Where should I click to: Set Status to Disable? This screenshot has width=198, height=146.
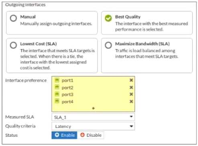click(x=91, y=135)
